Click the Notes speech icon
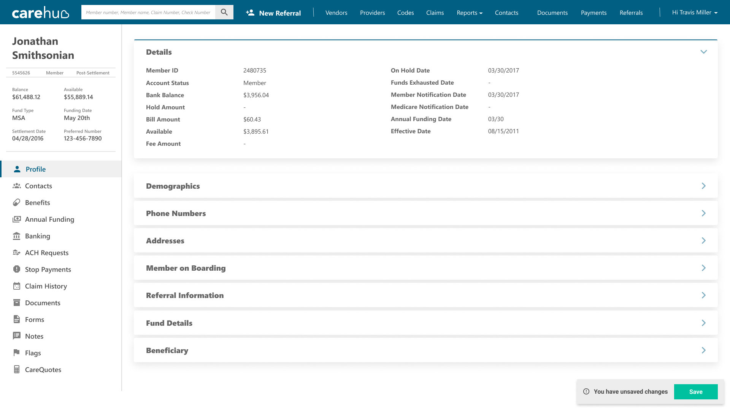The width and height of the screenshot is (730, 410). 16,336
